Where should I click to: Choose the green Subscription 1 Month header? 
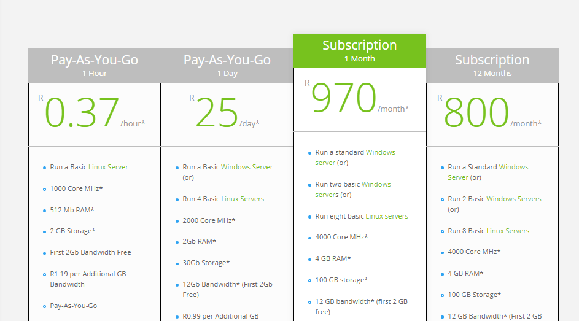click(x=360, y=51)
